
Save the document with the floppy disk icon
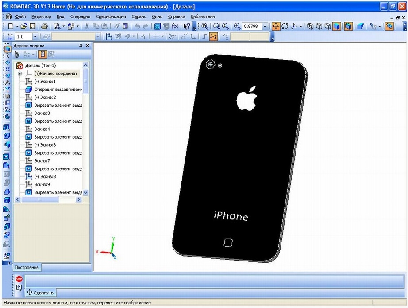33,26
